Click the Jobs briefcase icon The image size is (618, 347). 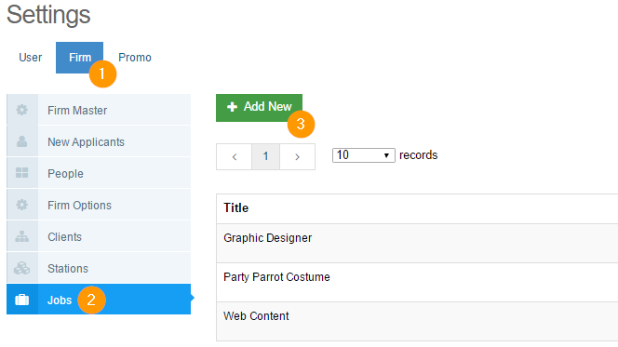(x=22, y=300)
